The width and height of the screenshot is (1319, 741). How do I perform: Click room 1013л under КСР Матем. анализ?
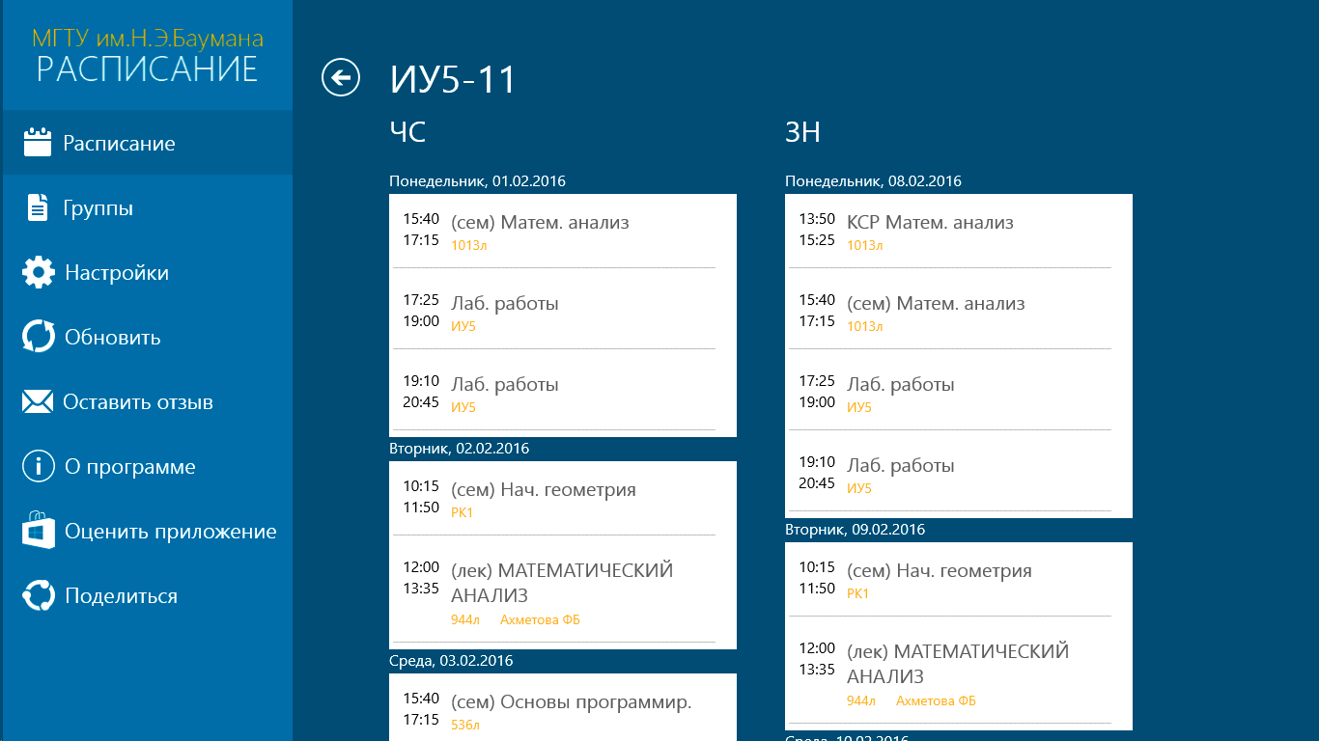click(864, 246)
